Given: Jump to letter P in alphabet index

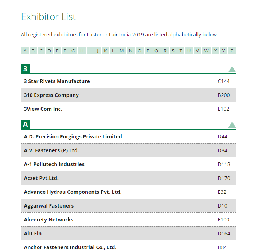Looking at the screenshot, I should click(x=148, y=51).
